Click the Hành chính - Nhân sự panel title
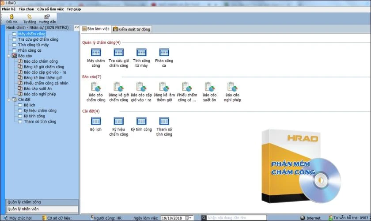The image size is (371, 221). click(x=38, y=27)
